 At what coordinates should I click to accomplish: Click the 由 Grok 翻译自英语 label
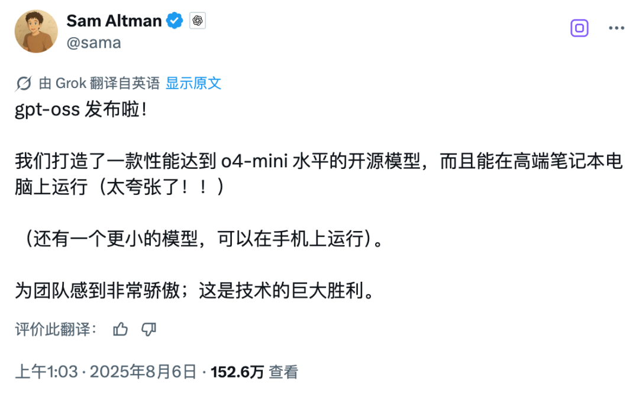(99, 83)
